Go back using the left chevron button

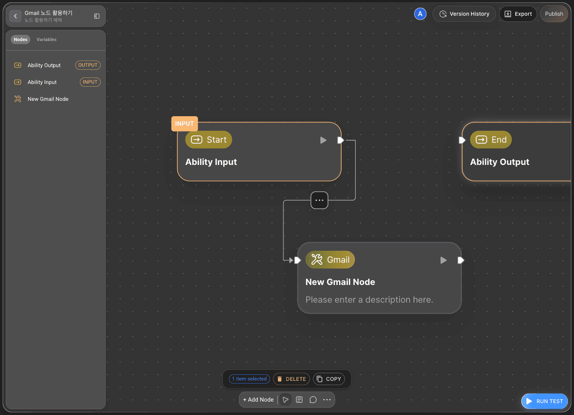(x=15, y=16)
